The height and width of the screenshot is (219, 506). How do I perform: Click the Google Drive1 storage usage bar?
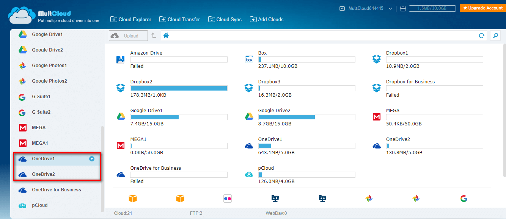179,117
